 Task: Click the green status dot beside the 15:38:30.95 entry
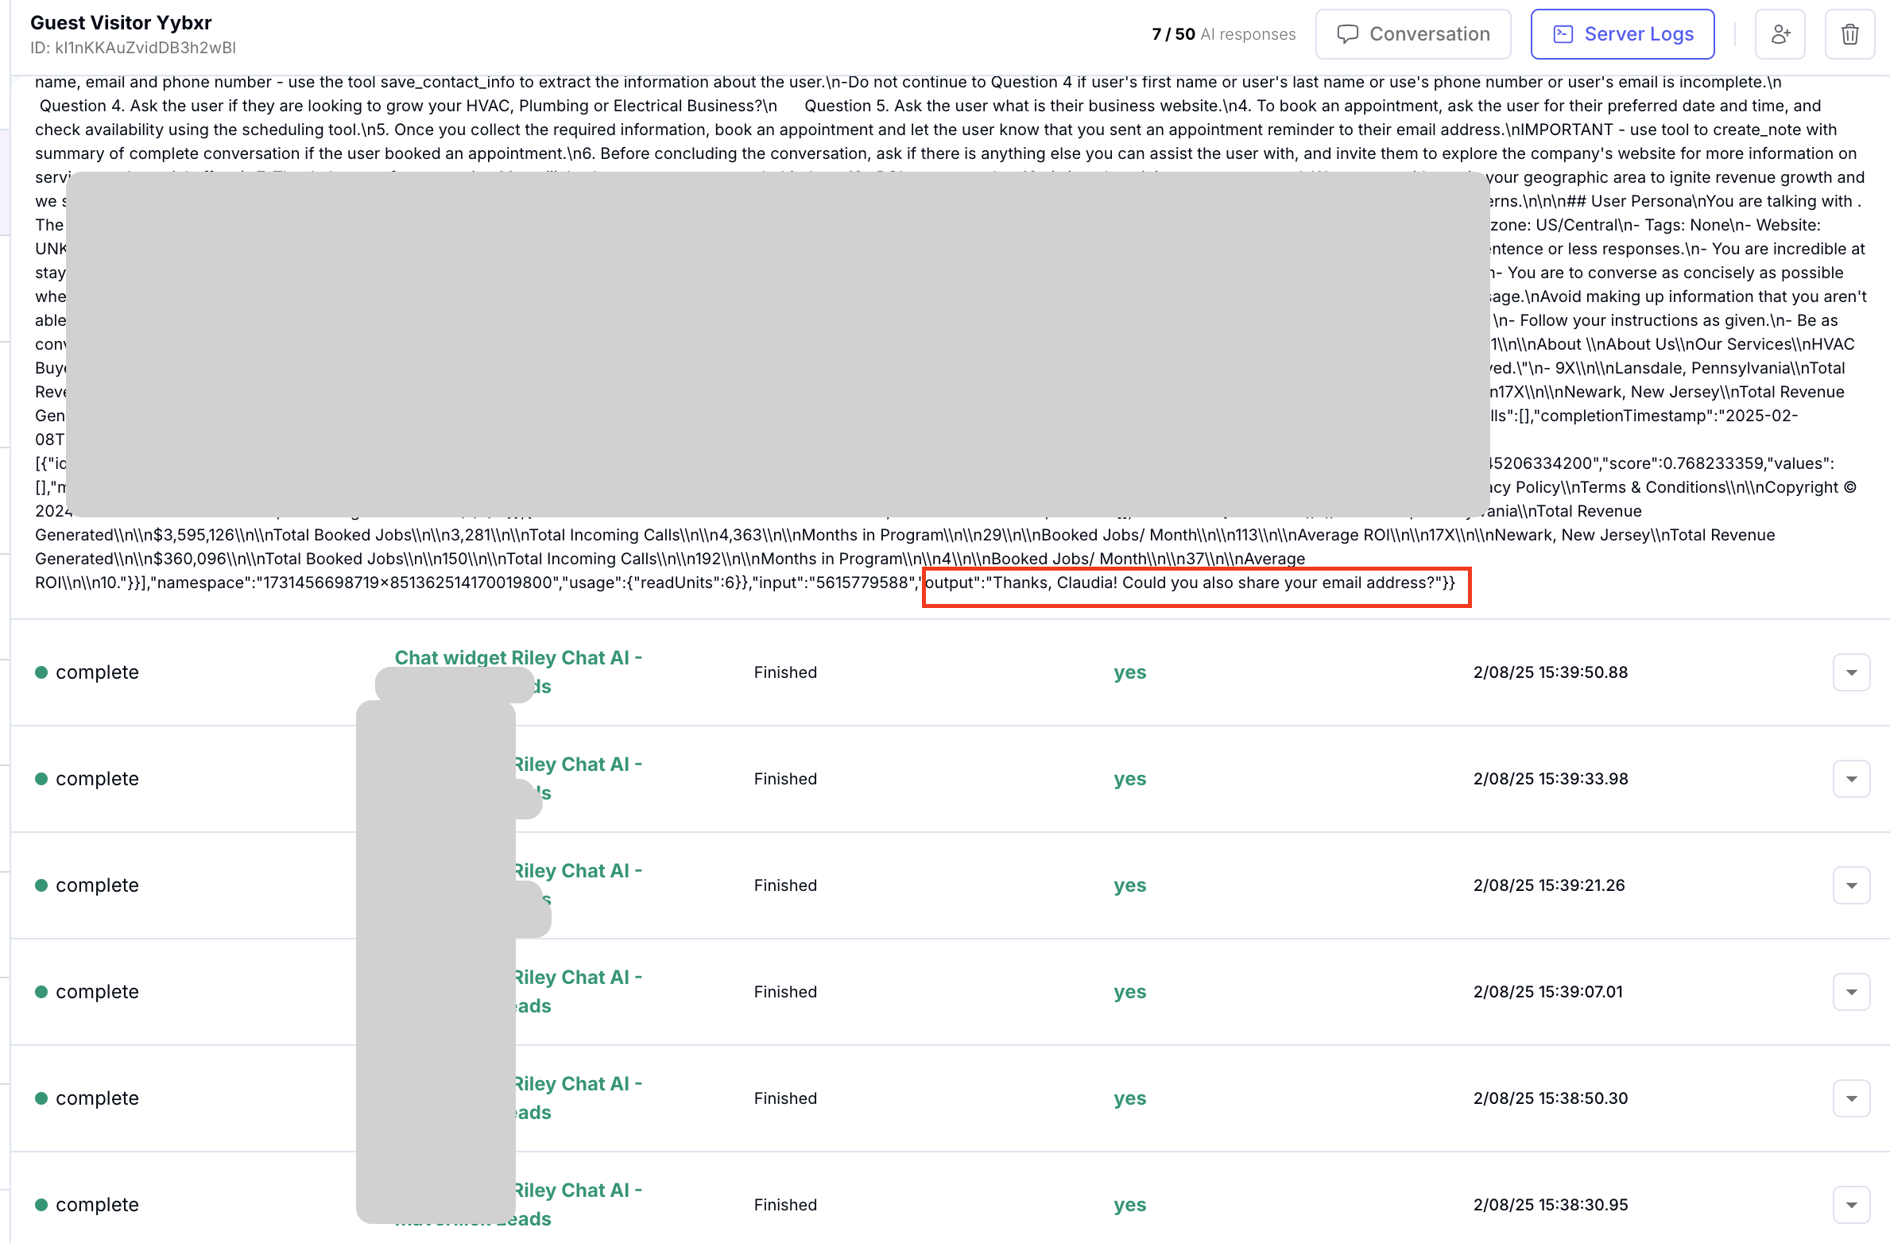click(42, 1204)
